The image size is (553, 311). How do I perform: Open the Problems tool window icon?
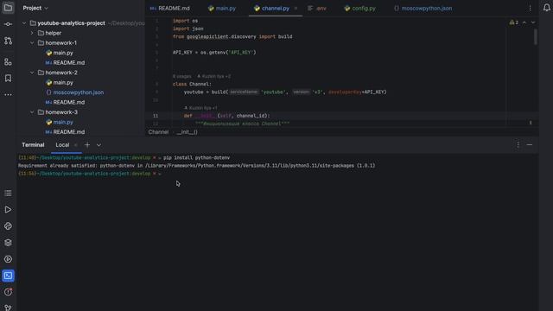pos(8,292)
